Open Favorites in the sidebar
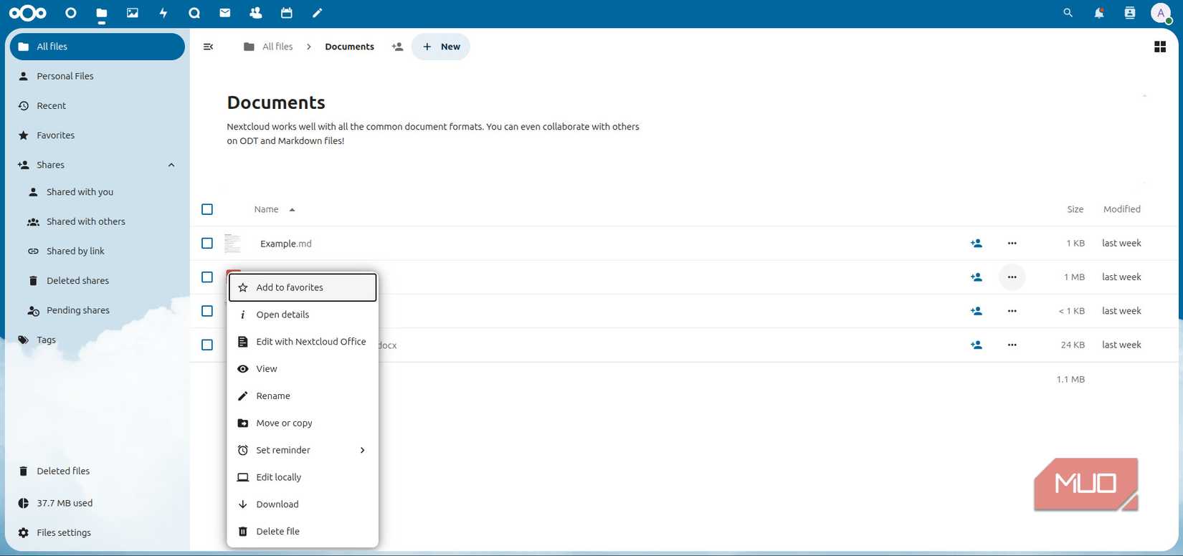The image size is (1183, 556). click(x=98, y=135)
